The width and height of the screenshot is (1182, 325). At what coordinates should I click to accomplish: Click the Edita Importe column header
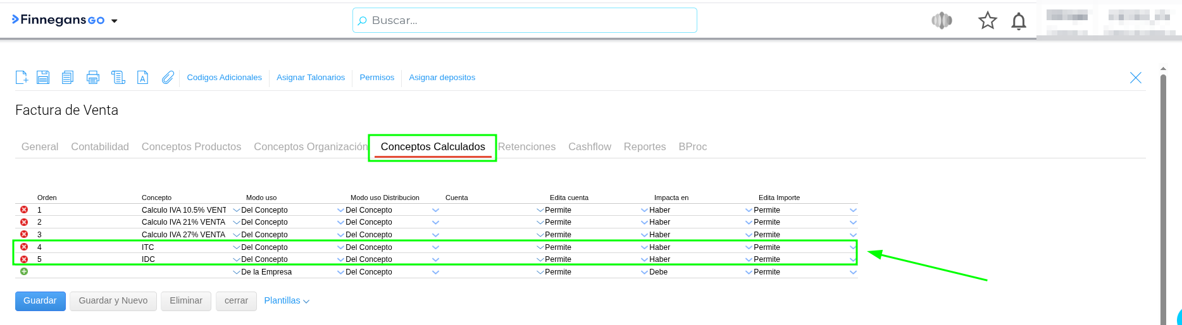click(779, 198)
